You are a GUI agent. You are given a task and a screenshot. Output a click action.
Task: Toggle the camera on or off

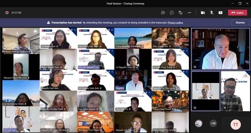coord(203,13)
